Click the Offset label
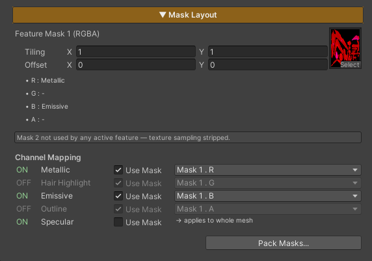Image resolution: width=372 pixels, height=261 pixels. (x=36, y=65)
